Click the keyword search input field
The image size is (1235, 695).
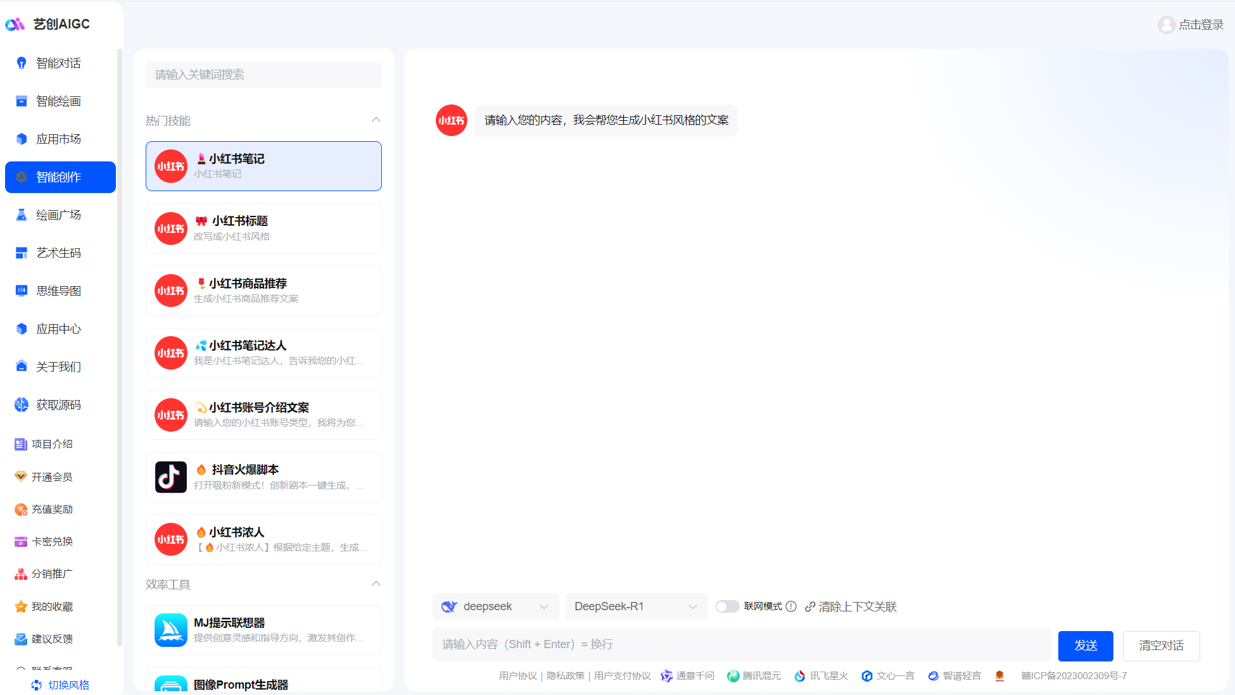tap(263, 75)
